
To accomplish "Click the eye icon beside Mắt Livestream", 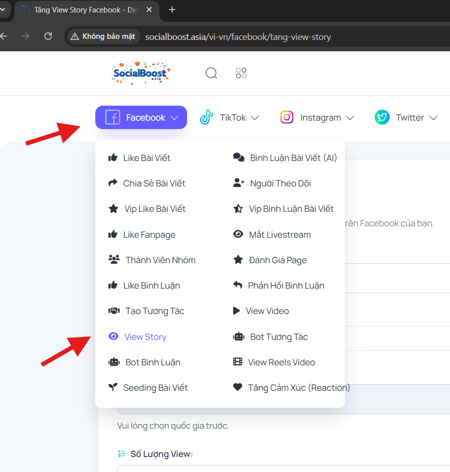I will coord(238,234).
